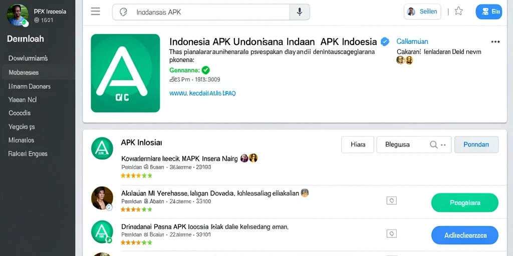
Task: Click the woman avatar in the Akialuan row
Action: (102, 198)
